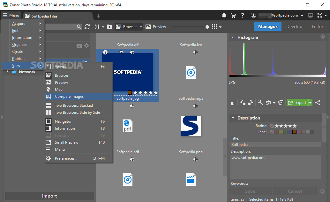Open help via the question mark icon
This screenshot has width=330, height=202.
point(243,15)
